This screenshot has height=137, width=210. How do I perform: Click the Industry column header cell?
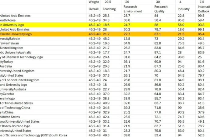pos(184,9)
